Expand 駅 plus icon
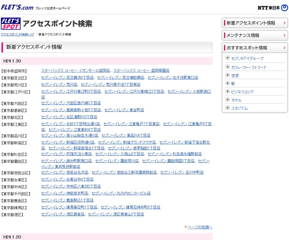This screenshot has height=240, width=289. click(228, 83)
